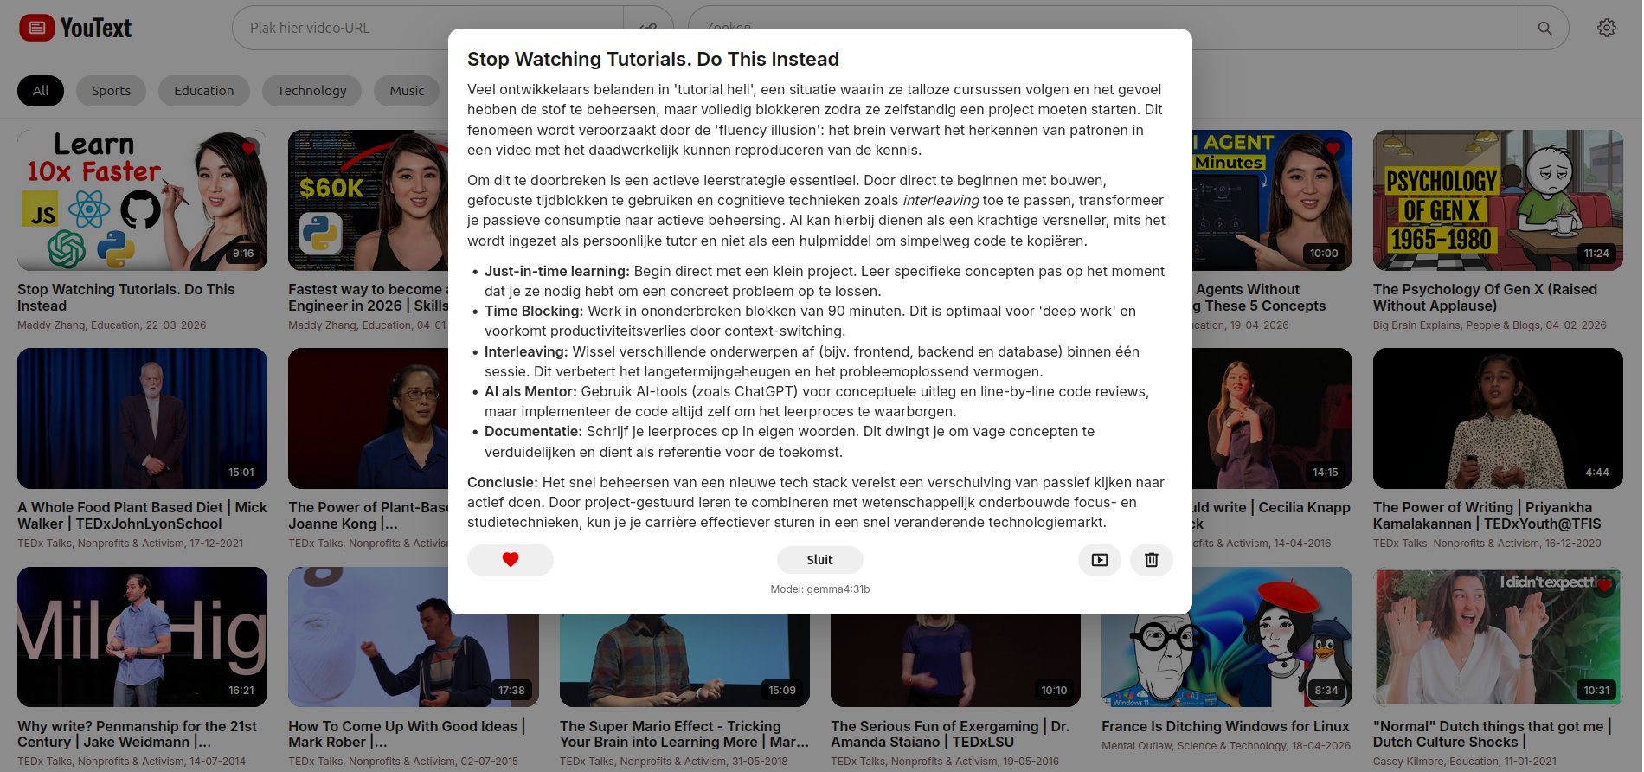Image resolution: width=1644 pixels, height=772 pixels.
Task: Select the Music category chip
Action: pyautogui.click(x=407, y=91)
